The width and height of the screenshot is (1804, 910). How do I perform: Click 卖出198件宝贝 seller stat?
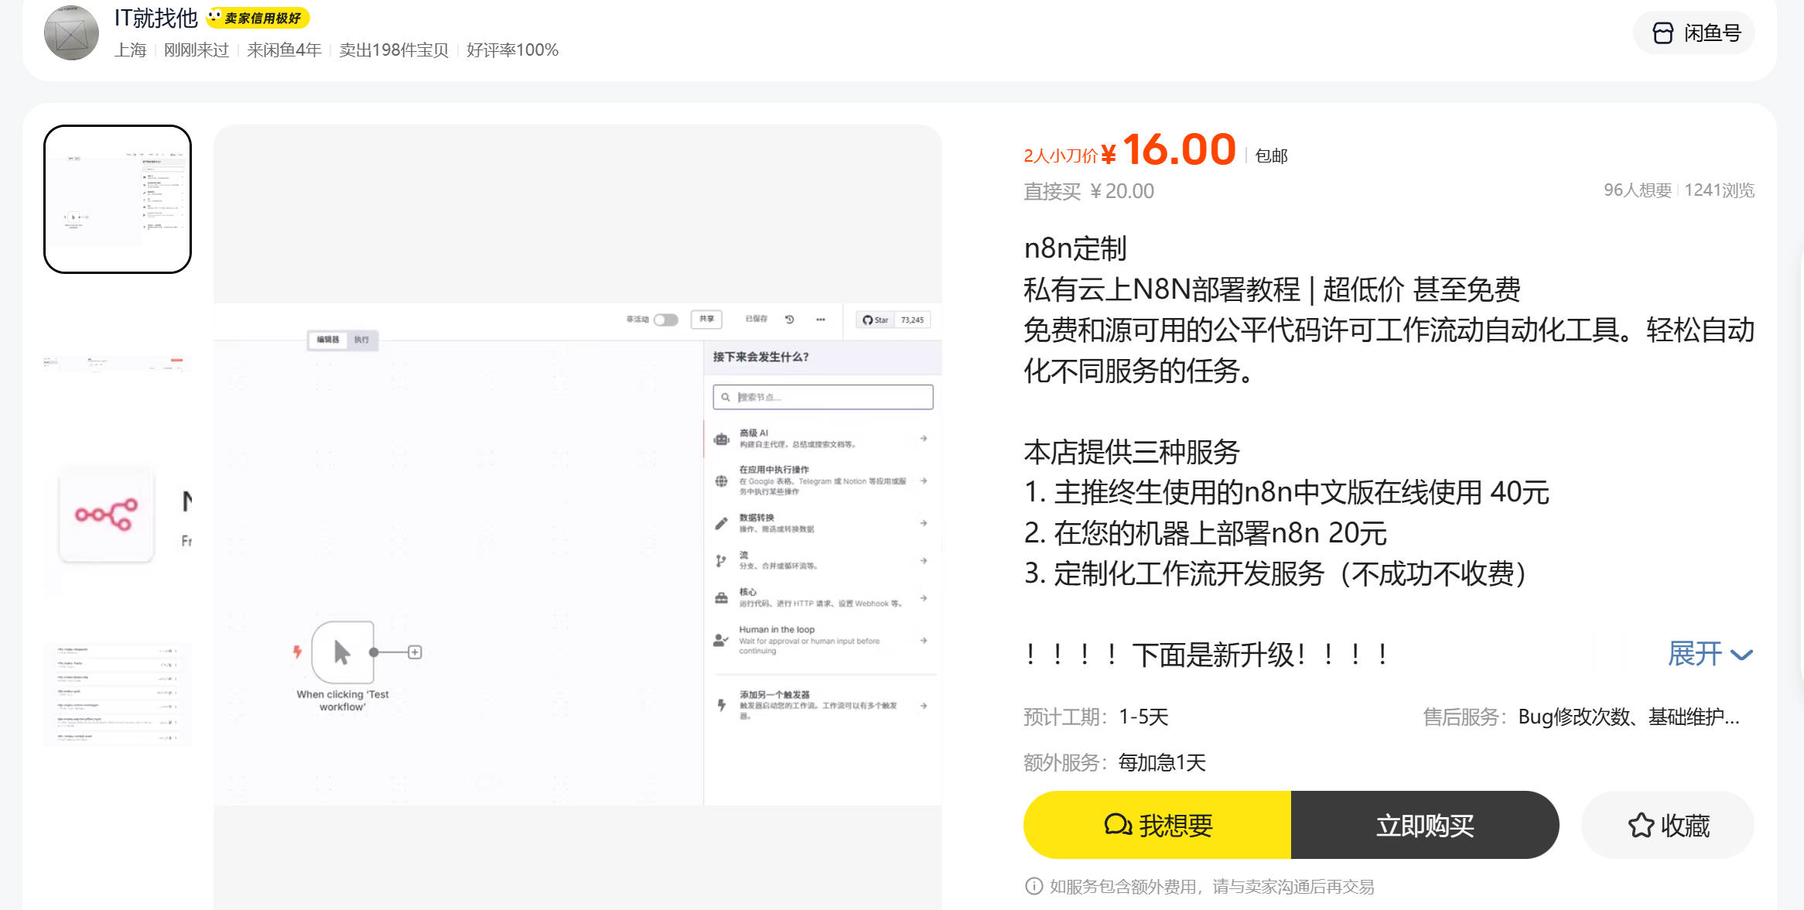point(394,50)
